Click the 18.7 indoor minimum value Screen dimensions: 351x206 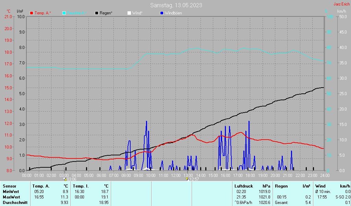[x=105, y=192]
